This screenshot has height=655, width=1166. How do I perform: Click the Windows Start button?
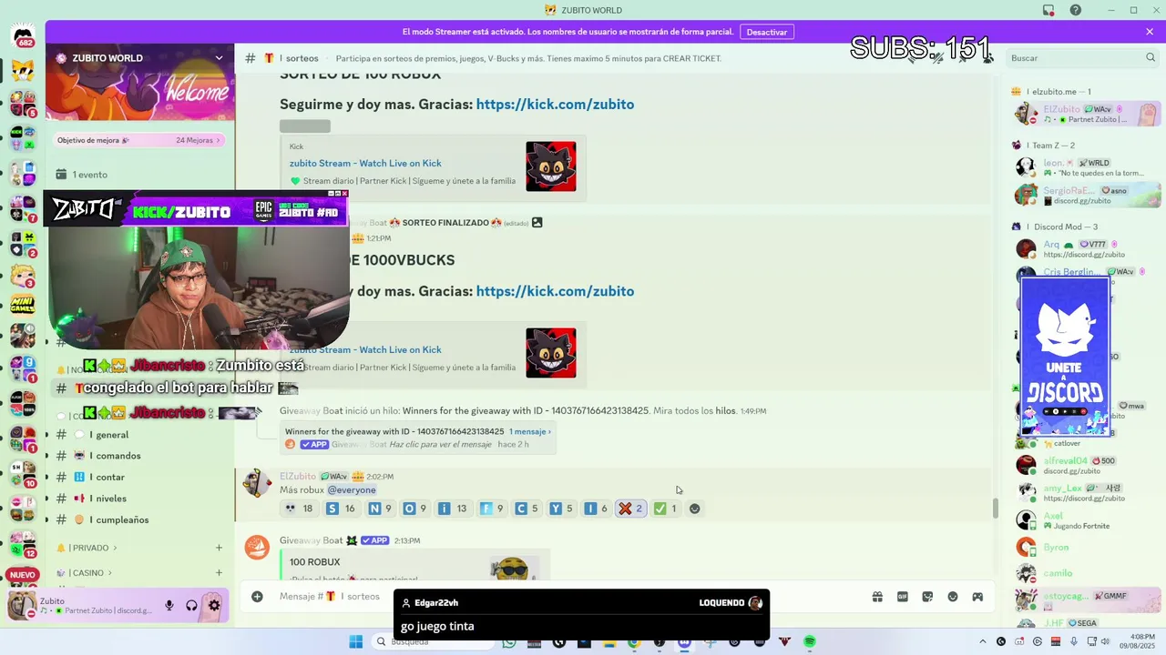click(x=355, y=641)
